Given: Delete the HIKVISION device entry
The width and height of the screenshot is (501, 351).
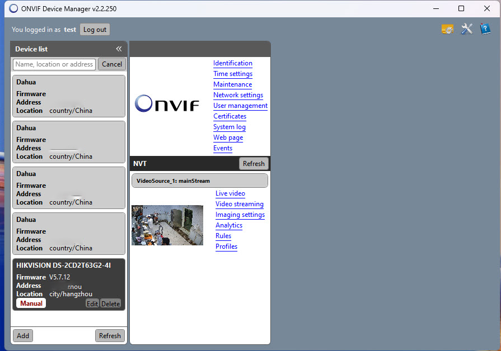Looking at the screenshot, I should point(110,303).
